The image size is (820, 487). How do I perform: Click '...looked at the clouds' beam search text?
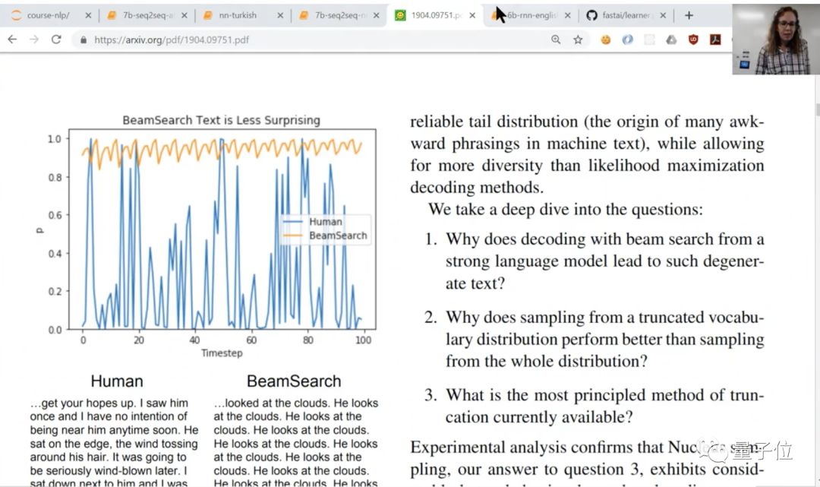click(295, 444)
